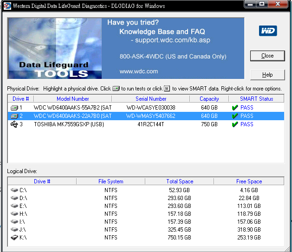
Task: Sort logical drives by Total Space header
Action: 180,181
